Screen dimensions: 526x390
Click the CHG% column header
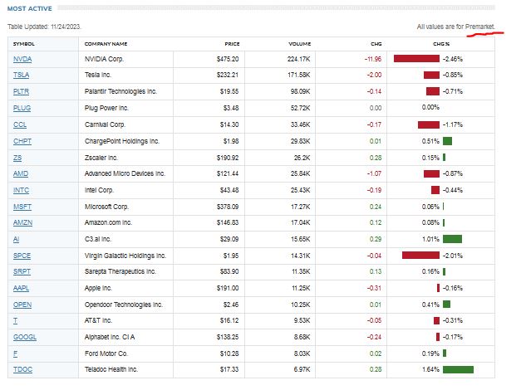coord(440,43)
